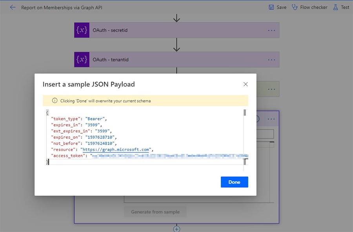
Task: Expand the OAuth - tenantid step header
Action: [176, 60]
